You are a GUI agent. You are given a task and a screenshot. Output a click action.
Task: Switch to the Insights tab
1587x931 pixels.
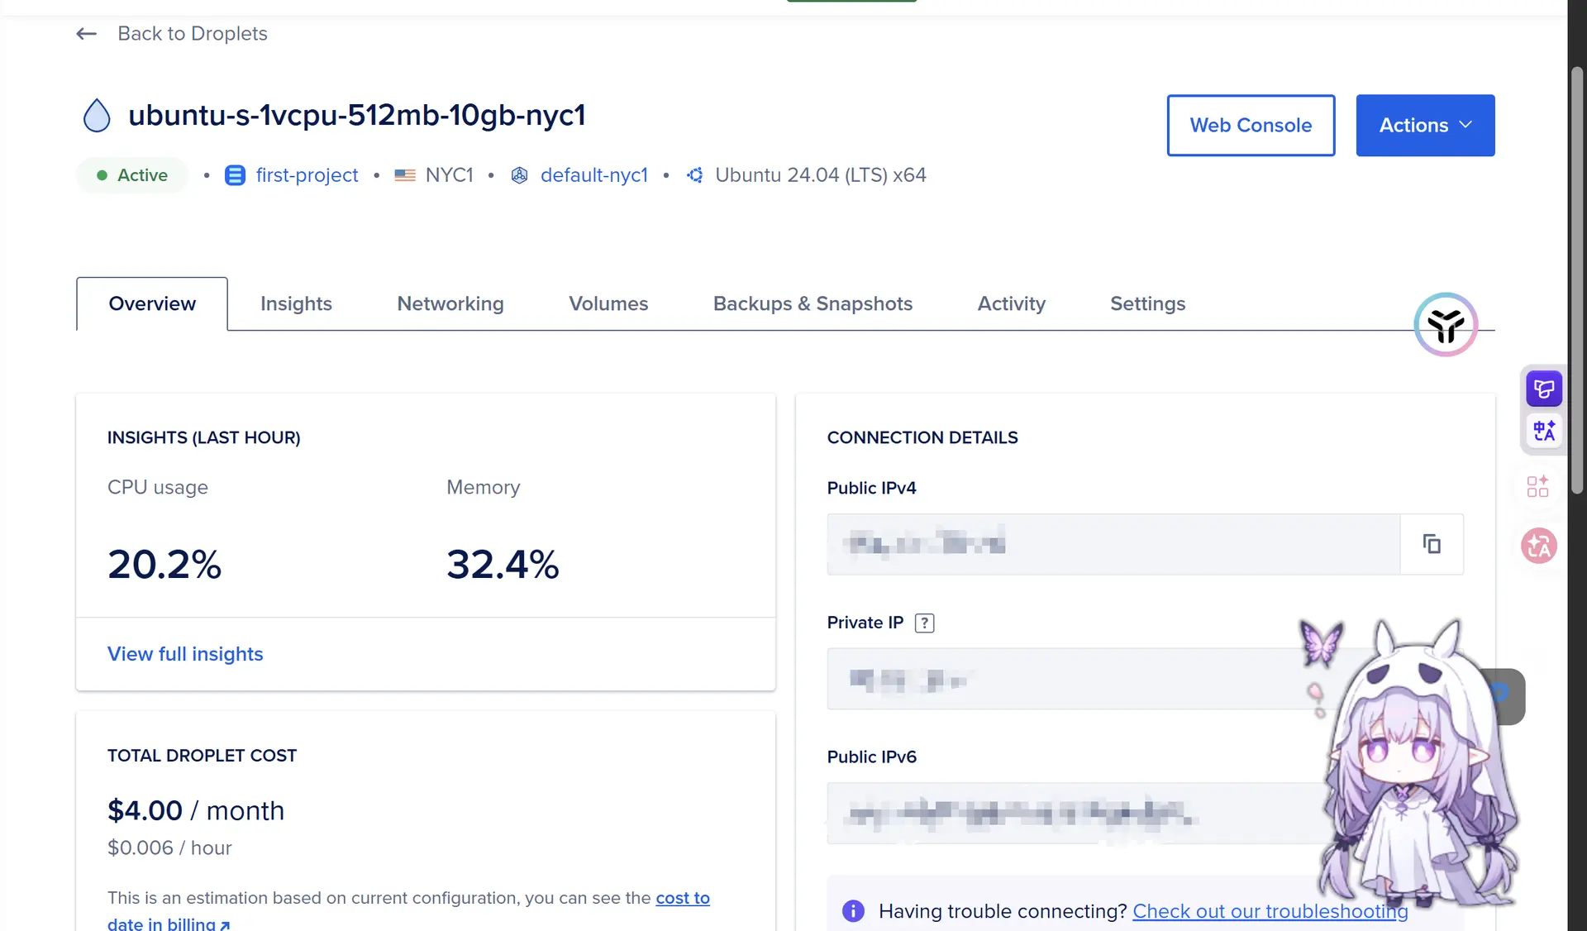[296, 304]
